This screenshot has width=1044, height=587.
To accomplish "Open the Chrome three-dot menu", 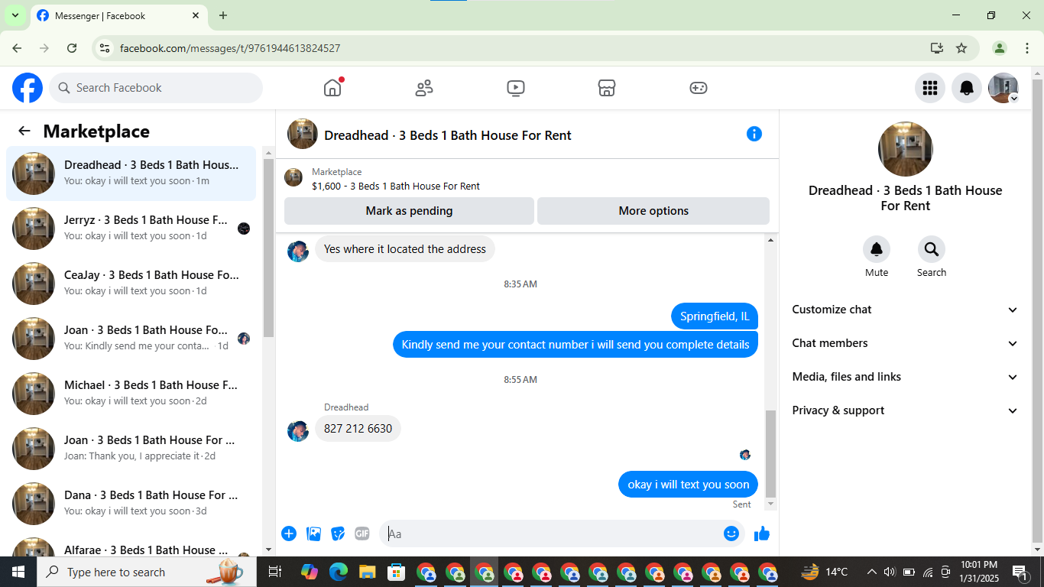I will pos(1027,48).
